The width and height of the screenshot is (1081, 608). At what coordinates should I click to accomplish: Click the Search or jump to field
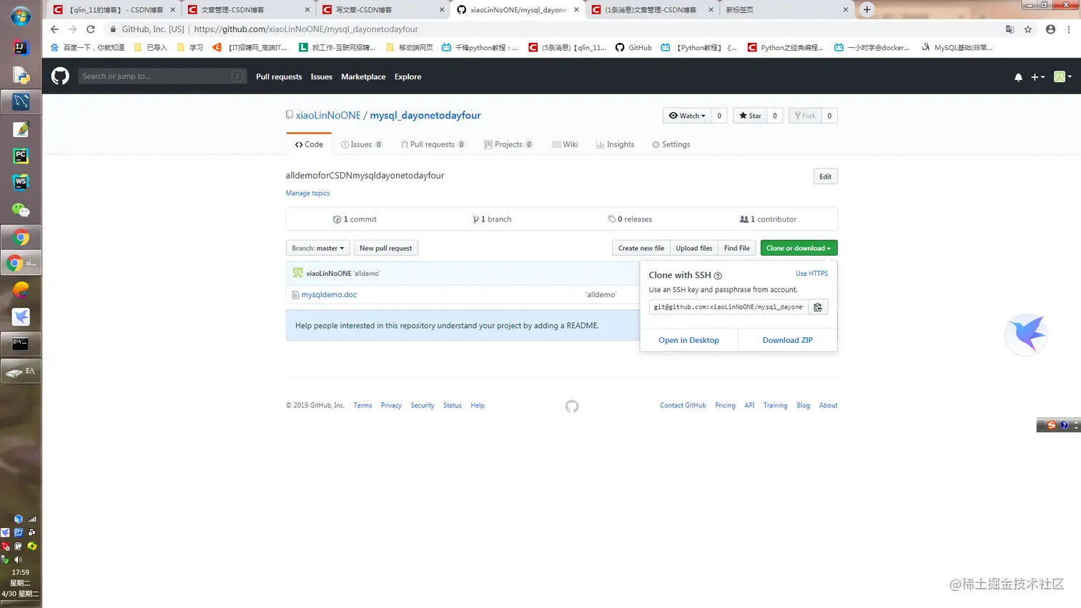click(162, 76)
